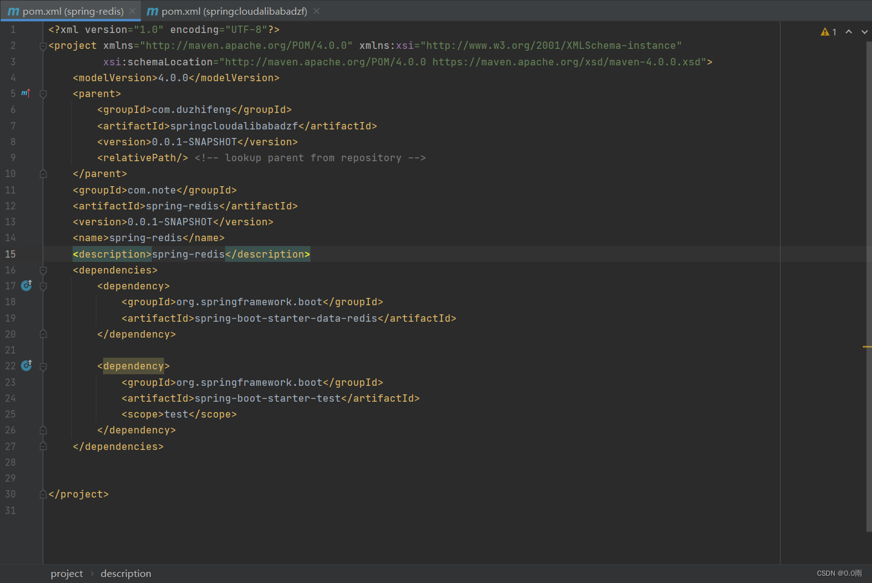The height and width of the screenshot is (583, 872).
Task: Click the Maven reload icon beside line 5
Action: point(26,93)
